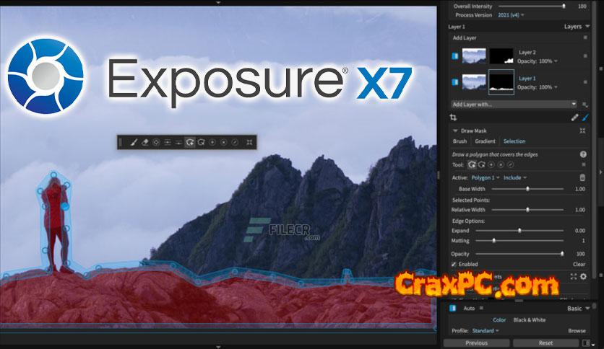604x349 pixels.
Task: Select the retouch bandage tool icon
Action: click(x=574, y=118)
